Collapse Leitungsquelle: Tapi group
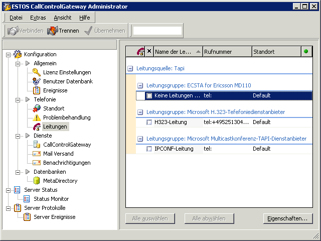321x241 pixels. 130,68
